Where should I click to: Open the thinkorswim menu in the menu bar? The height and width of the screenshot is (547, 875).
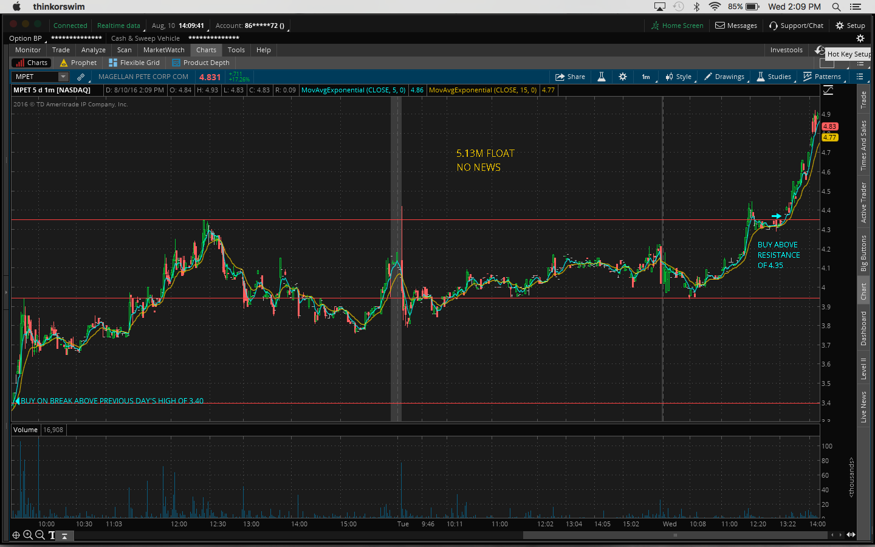tap(59, 7)
